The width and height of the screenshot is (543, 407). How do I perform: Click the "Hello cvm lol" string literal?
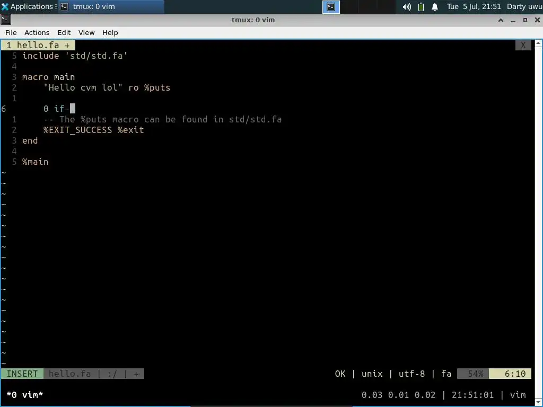[83, 87]
